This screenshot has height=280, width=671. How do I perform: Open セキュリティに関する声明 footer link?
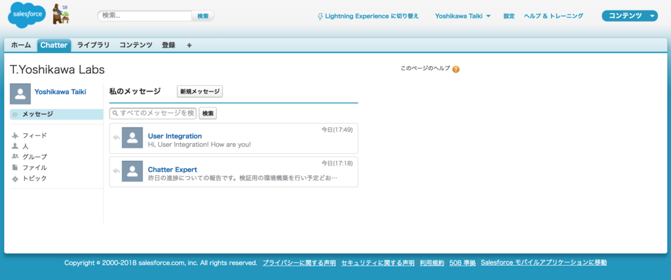[378, 262]
